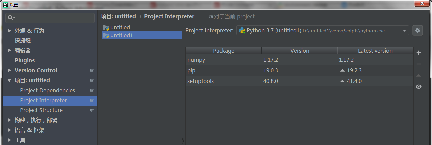Toggle the show early releases eye icon
The height and width of the screenshot is (145, 432).
point(419,87)
